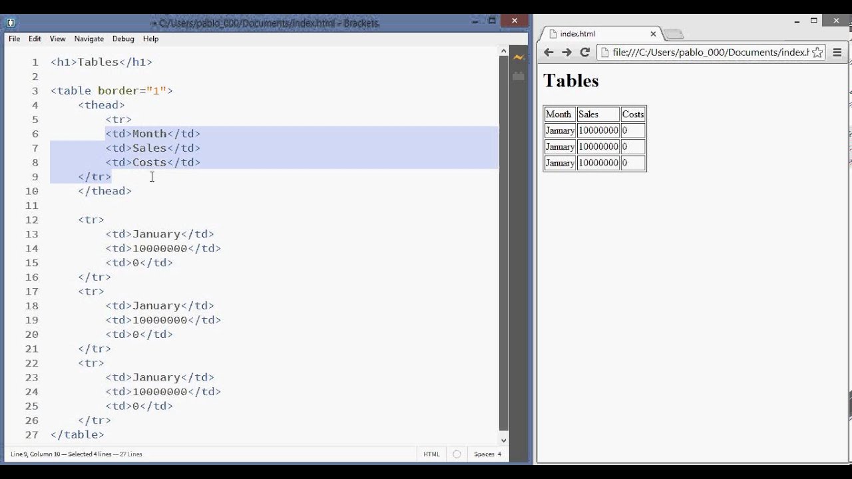Screen dimensions: 852x479
Task: Minimize the Chrome browser window
Action: tap(797, 21)
